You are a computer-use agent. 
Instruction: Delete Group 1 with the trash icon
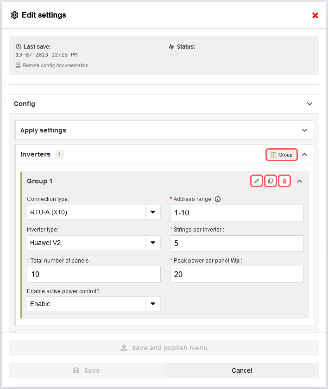(284, 181)
